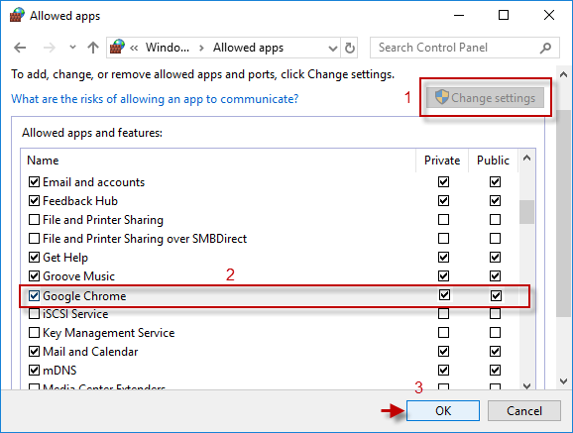This screenshot has width=573, height=433.
Task: Toggle the Email and accounts checkbox
Action: point(34,181)
